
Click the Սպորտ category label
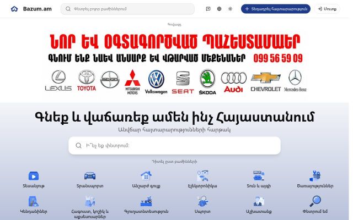202,211
